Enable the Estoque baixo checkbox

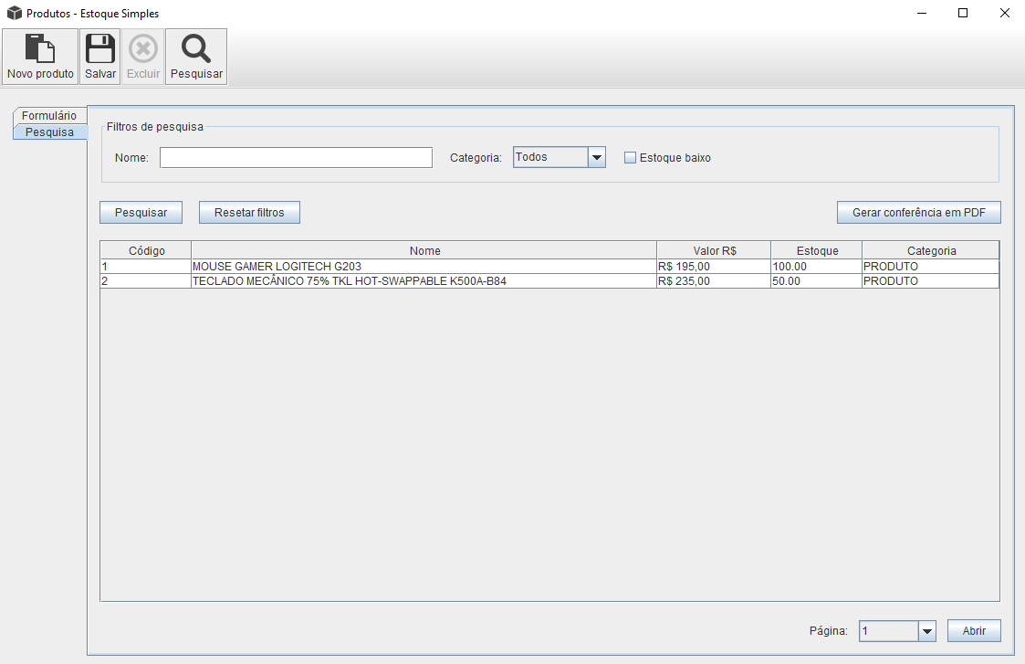tap(630, 158)
